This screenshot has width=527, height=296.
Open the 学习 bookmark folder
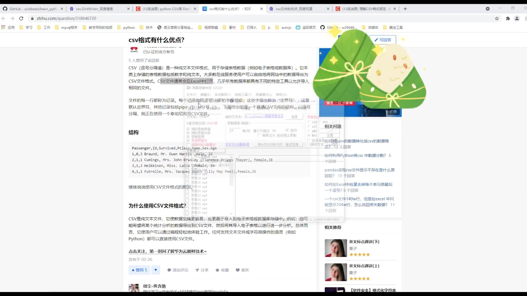(x=26, y=27)
